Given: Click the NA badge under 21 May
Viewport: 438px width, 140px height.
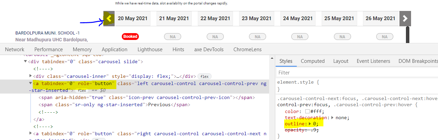Looking at the screenshot, I should click(x=173, y=37).
